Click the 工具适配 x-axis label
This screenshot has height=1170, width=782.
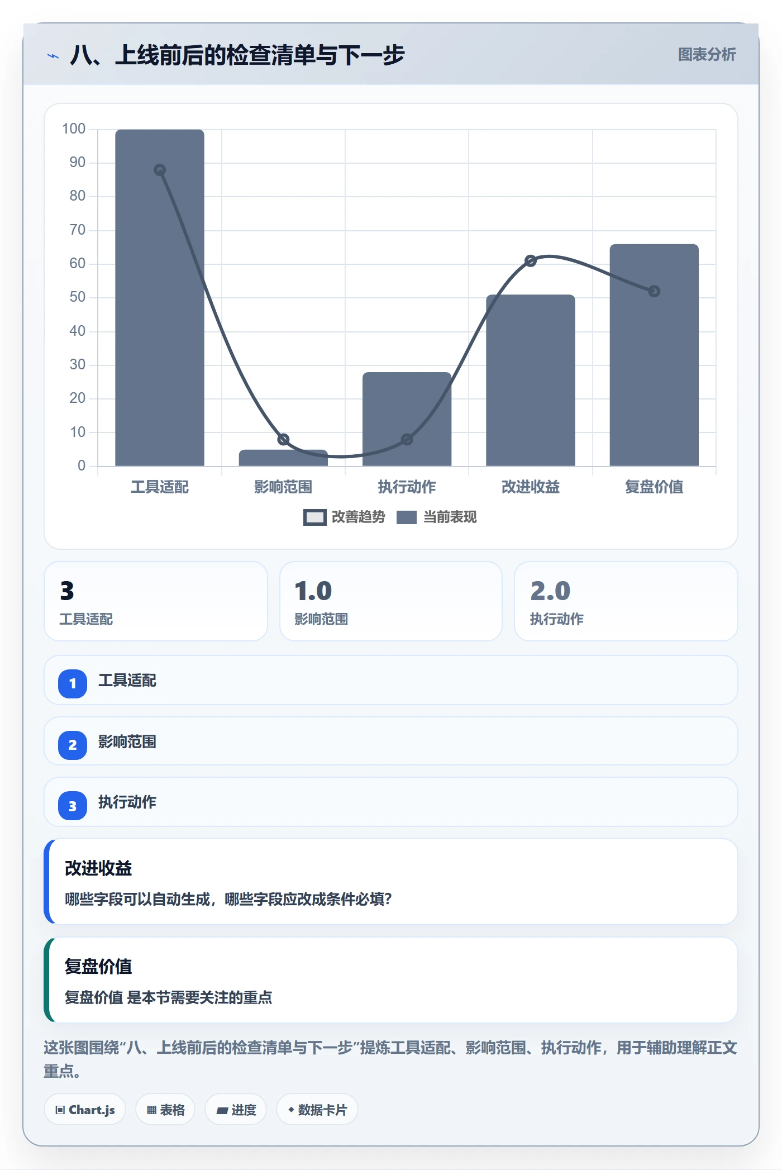pyautogui.click(x=160, y=487)
